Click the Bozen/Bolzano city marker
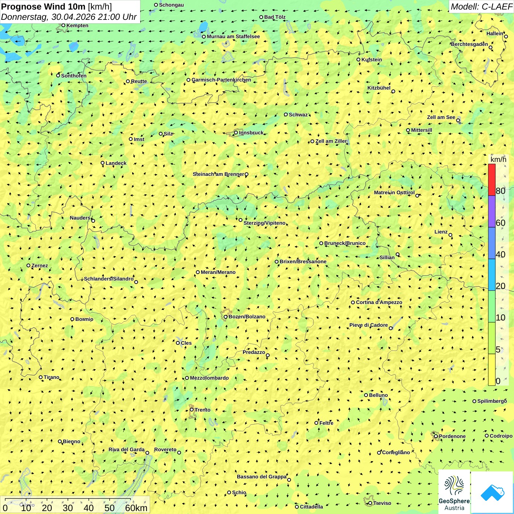514x514 pixels. tap(225, 317)
